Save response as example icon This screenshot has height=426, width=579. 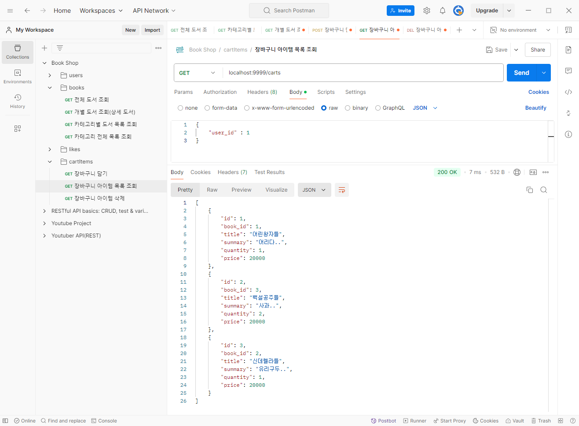click(x=533, y=172)
